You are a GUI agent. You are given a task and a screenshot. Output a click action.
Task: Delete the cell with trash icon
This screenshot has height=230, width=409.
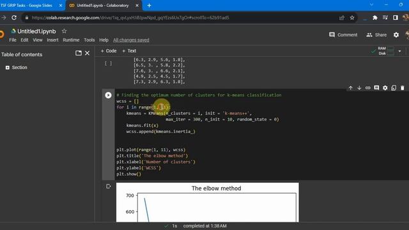(x=402, y=88)
